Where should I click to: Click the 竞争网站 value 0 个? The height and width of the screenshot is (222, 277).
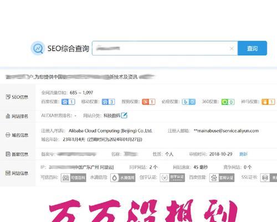coord(248,167)
